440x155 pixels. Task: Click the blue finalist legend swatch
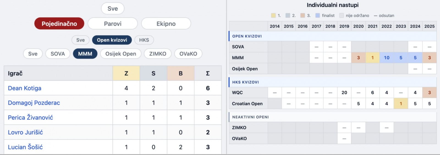[318, 16]
